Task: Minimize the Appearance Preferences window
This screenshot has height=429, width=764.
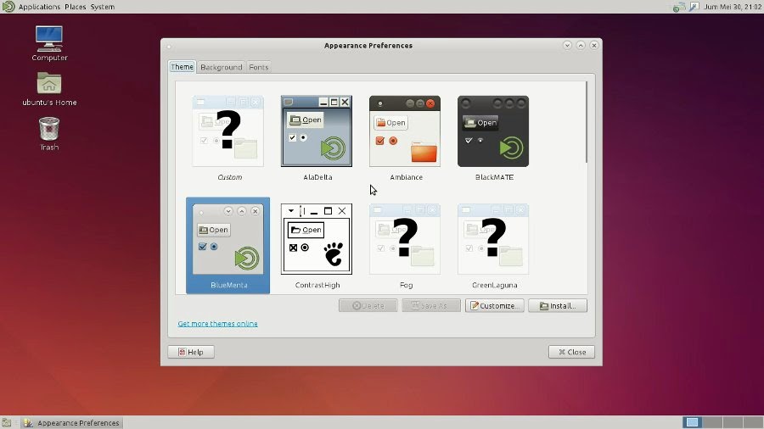Action: [567, 45]
